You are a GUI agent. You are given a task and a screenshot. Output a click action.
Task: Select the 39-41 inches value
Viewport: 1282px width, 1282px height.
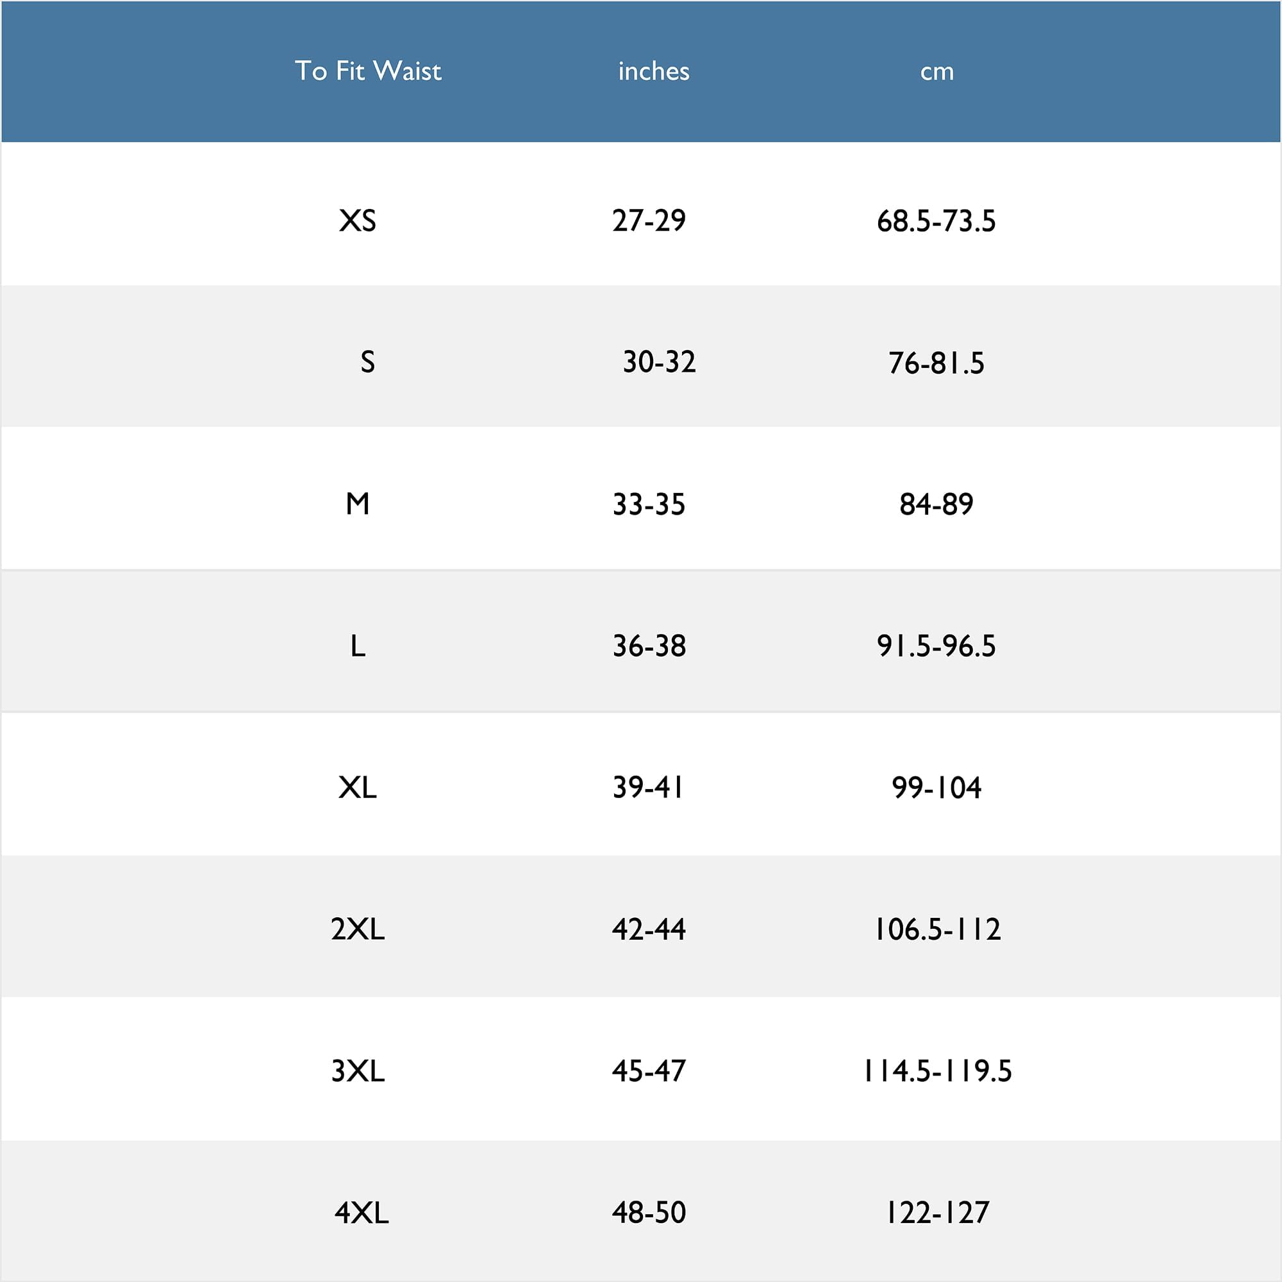(648, 788)
